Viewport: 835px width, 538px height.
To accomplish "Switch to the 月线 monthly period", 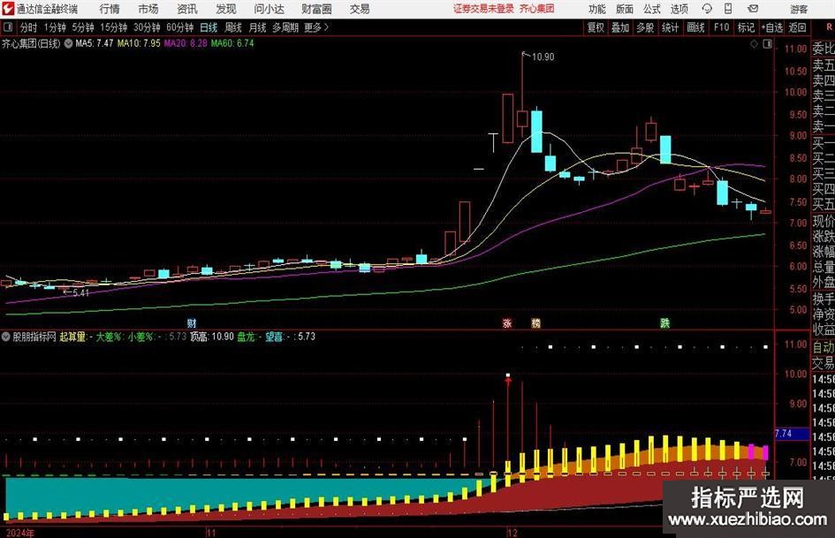I will coord(257,27).
